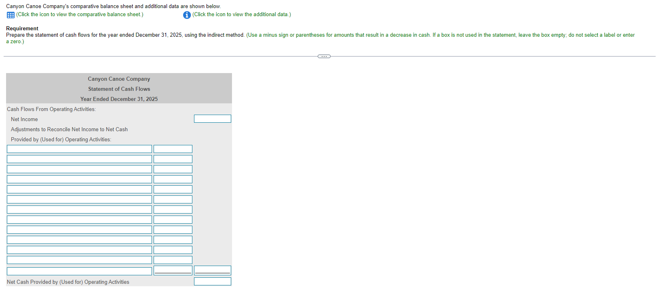Click 'Adjustments to Reconcile Net Income to Net Cash'
This screenshot has width=656, height=306.
pos(69,129)
